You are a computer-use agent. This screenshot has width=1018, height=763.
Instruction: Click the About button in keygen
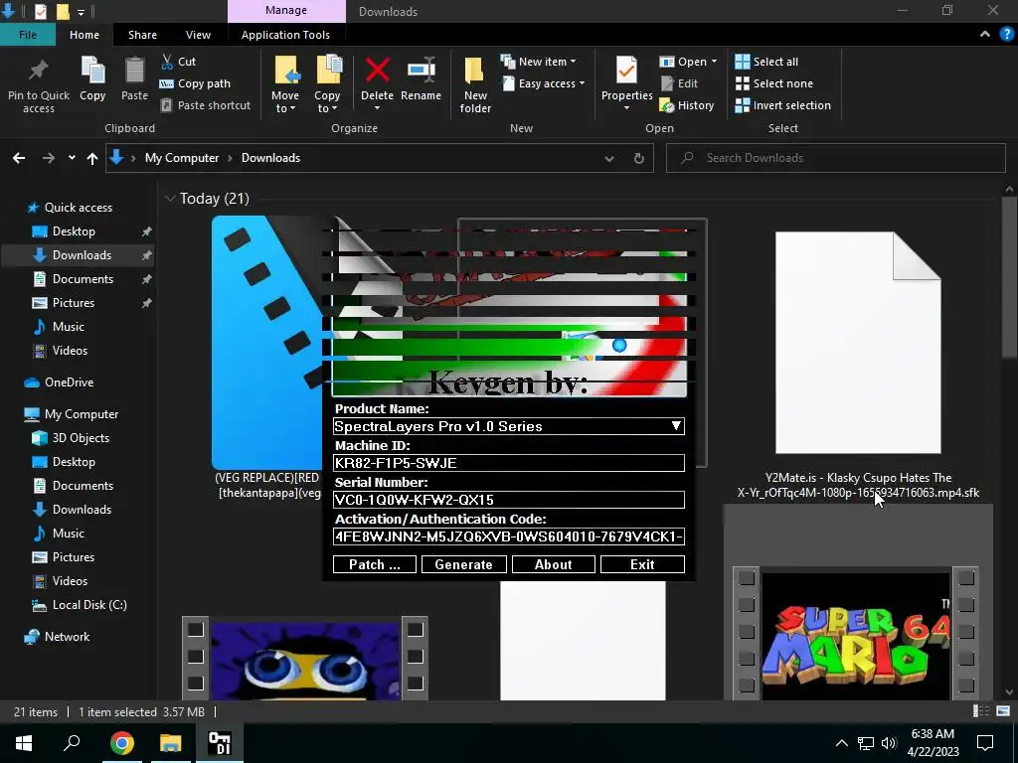[553, 564]
